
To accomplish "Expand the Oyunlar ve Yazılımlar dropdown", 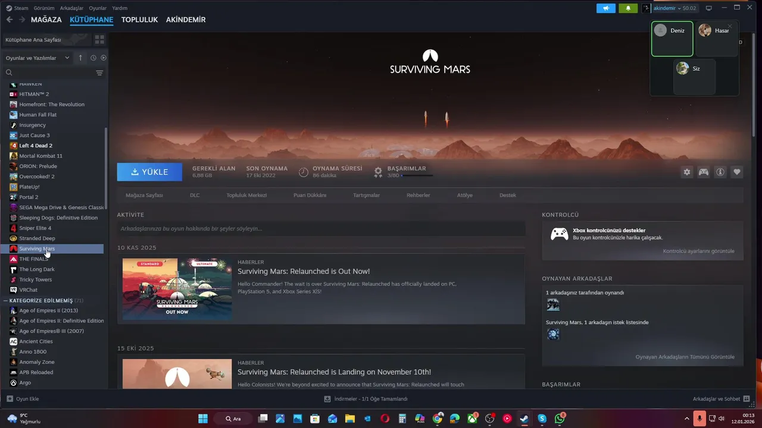I will click(x=38, y=58).
